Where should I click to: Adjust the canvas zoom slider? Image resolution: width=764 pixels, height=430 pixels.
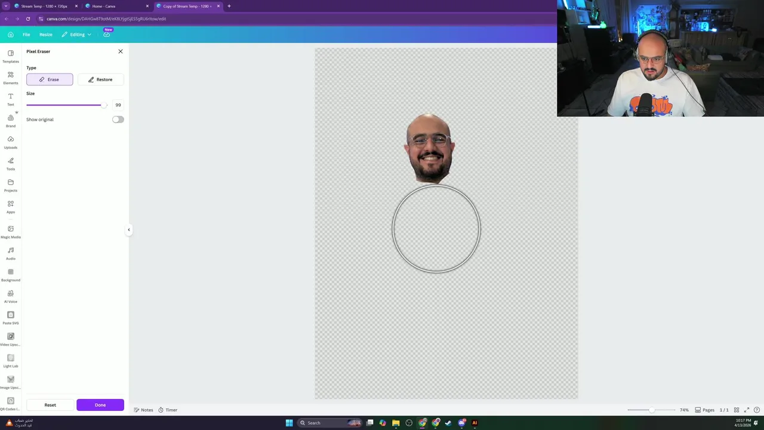[651, 410]
